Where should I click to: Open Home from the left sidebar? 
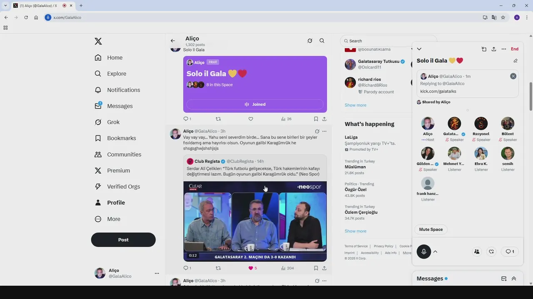pyautogui.click(x=109, y=58)
